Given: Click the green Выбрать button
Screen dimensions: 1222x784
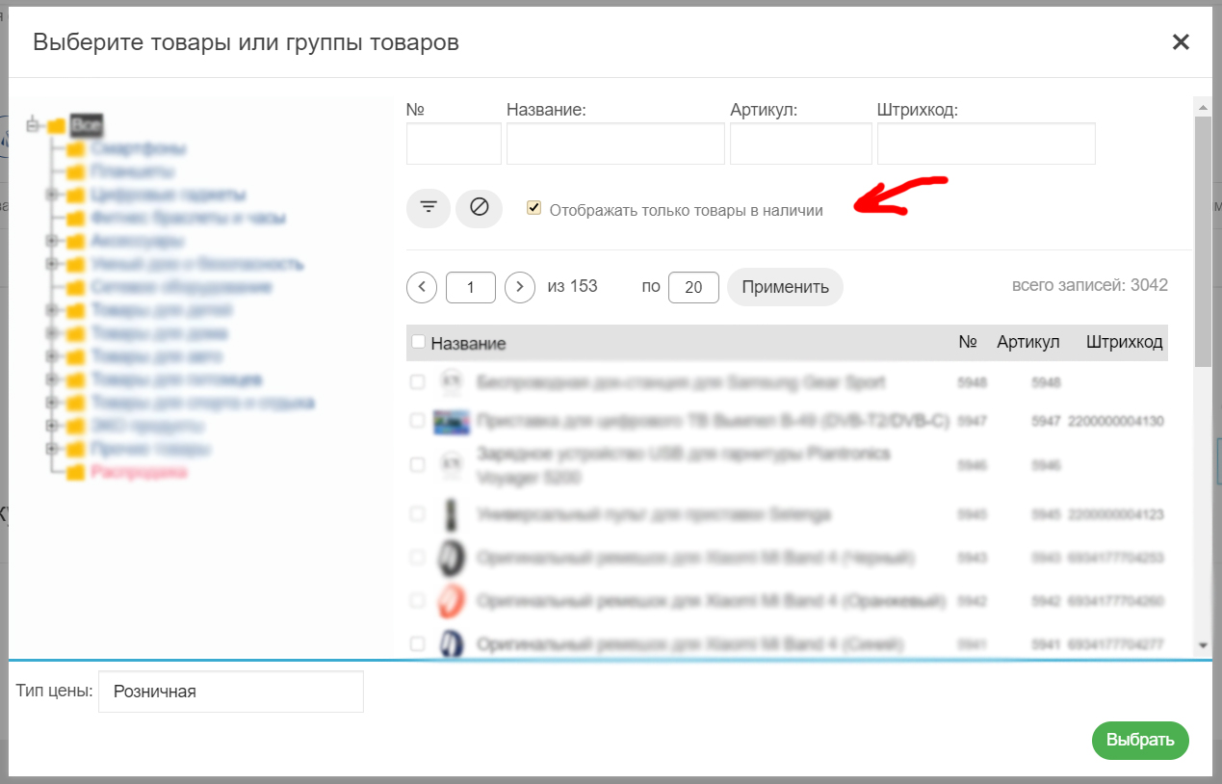Looking at the screenshot, I should [1140, 741].
